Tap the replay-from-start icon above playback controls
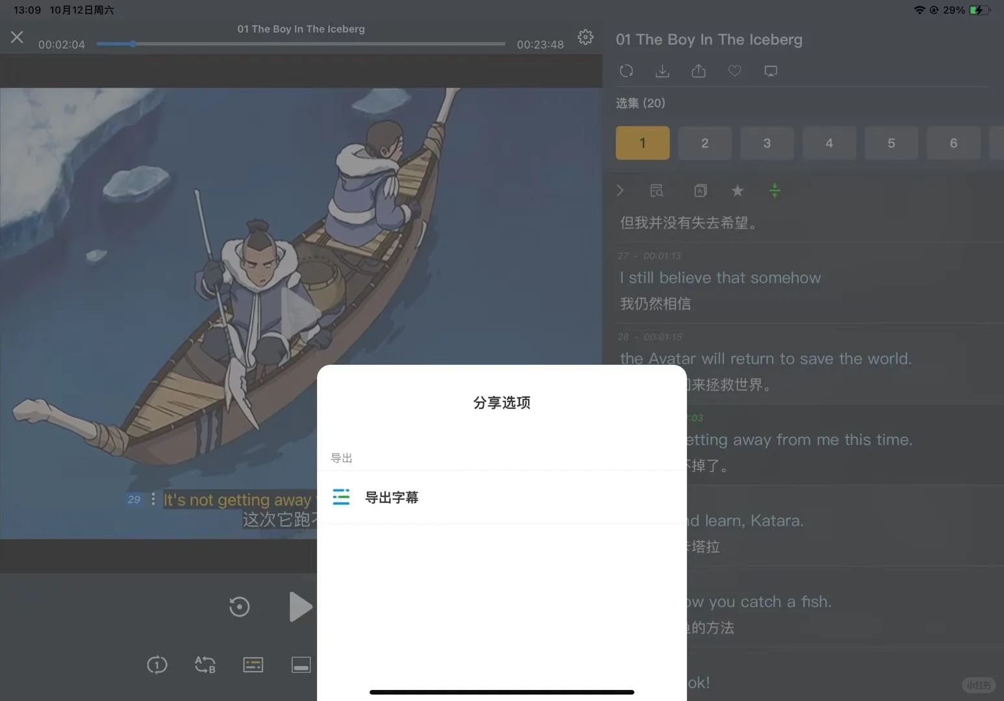 click(x=239, y=607)
